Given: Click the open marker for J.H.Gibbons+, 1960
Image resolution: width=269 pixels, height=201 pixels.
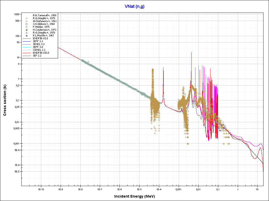Looking at the screenshot, I should pyautogui.click(x=27, y=24).
